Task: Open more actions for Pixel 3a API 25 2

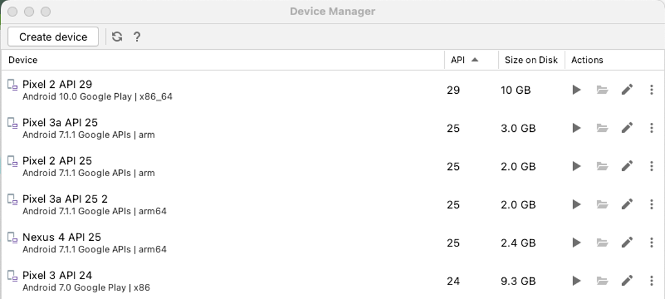Action: [652, 205]
